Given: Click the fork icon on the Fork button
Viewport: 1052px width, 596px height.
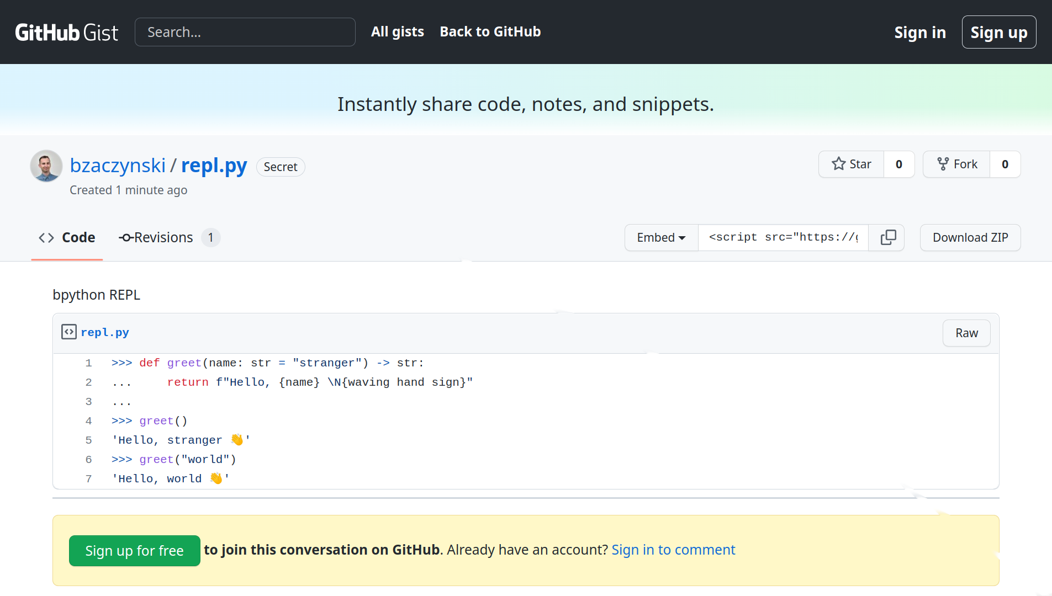Looking at the screenshot, I should tap(943, 164).
